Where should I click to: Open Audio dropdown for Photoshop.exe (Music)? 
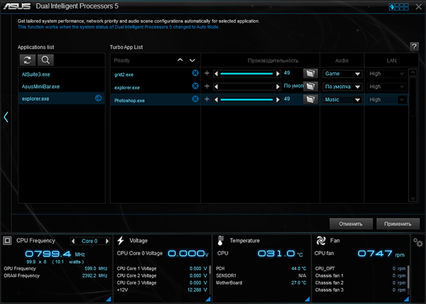(342, 99)
